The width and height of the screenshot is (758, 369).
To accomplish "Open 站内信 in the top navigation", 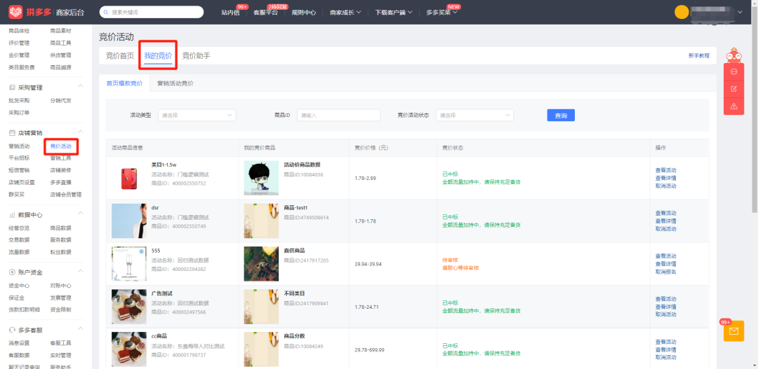I will click(x=231, y=13).
